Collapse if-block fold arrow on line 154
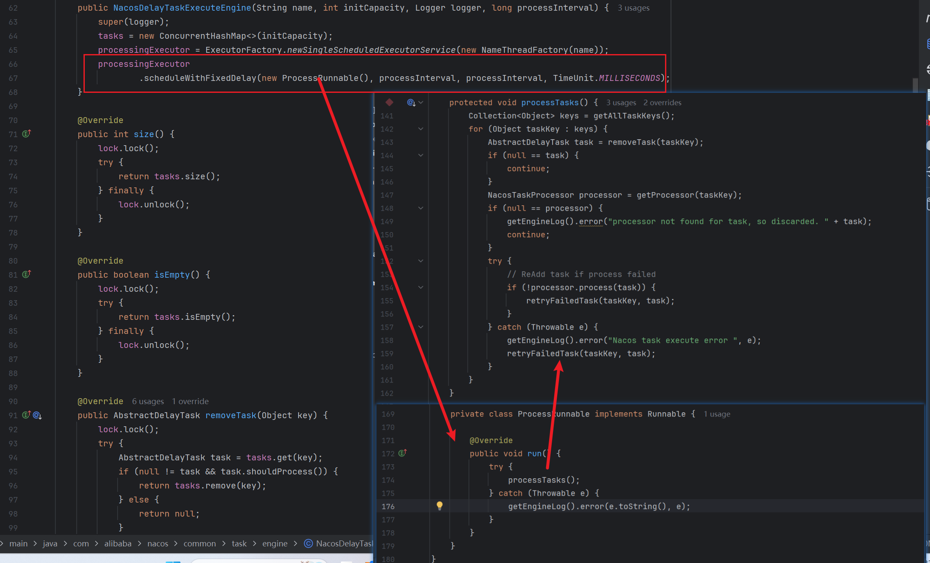This screenshot has height=563, width=930. [x=420, y=287]
